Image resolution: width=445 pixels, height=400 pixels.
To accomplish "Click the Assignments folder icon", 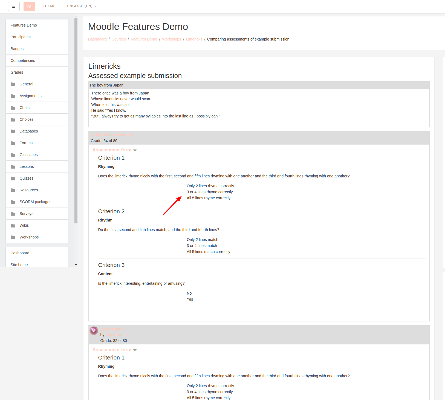I will [x=13, y=96].
